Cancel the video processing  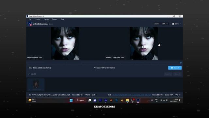pos(175,68)
